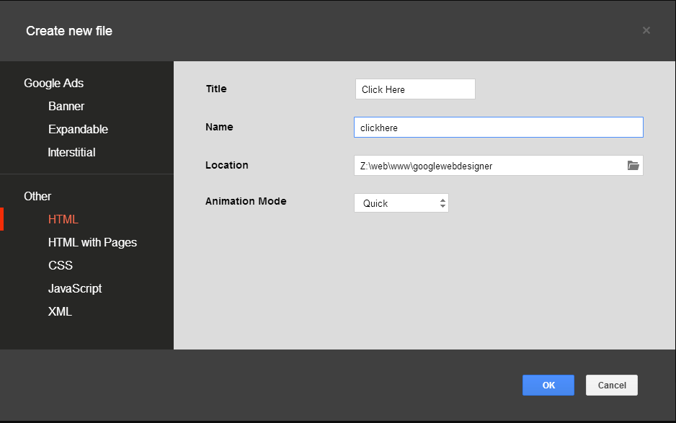
Task: Click the folder browse icon in Location field
Action: point(633,166)
